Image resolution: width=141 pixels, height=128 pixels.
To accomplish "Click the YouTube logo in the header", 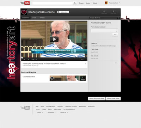I will (25, 3).
